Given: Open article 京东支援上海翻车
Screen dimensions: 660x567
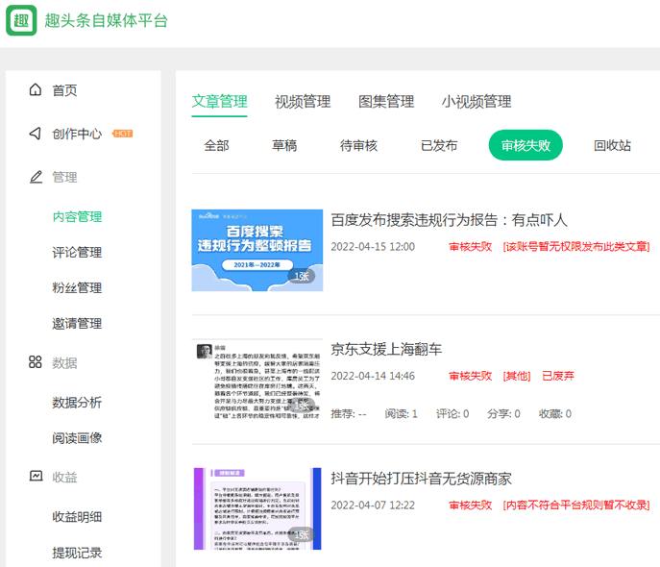Looking at the screenshot, I should point(387,349).
